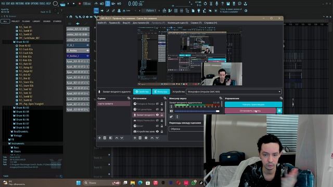
Task: Click FL Studio save project icon
Action: click(x=228, y=4)
